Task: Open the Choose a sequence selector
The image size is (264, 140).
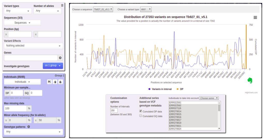Action: tap(103, 10)
